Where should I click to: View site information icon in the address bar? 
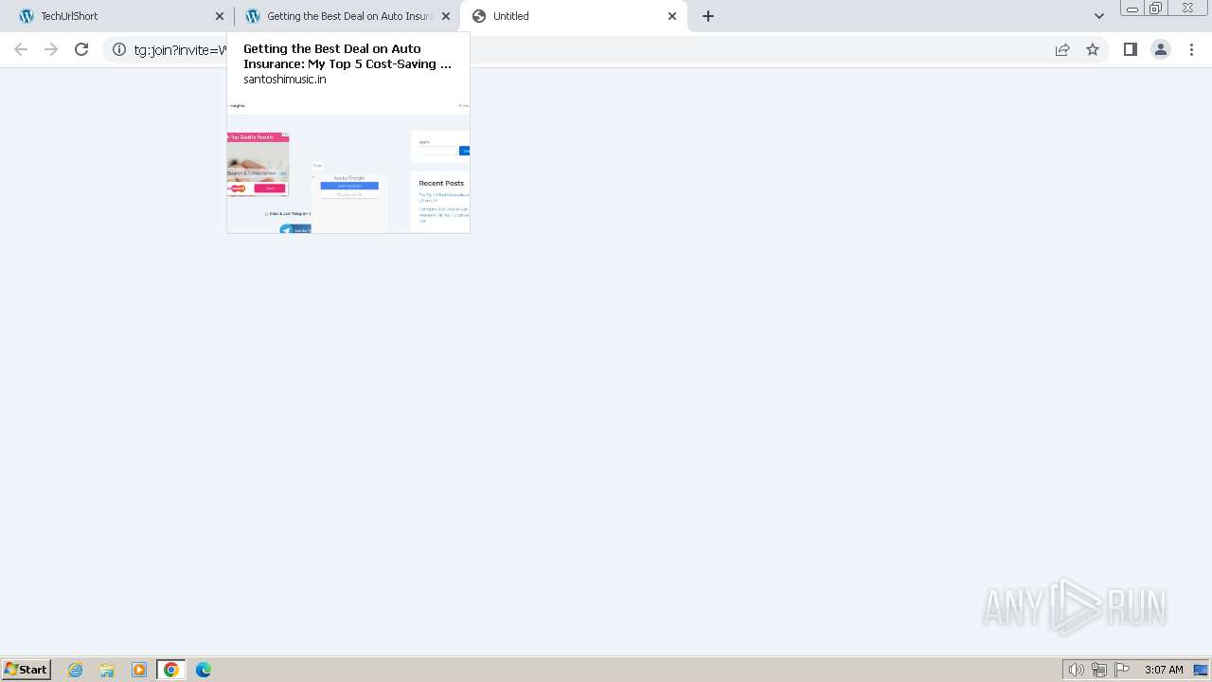[x=119, y=49]
